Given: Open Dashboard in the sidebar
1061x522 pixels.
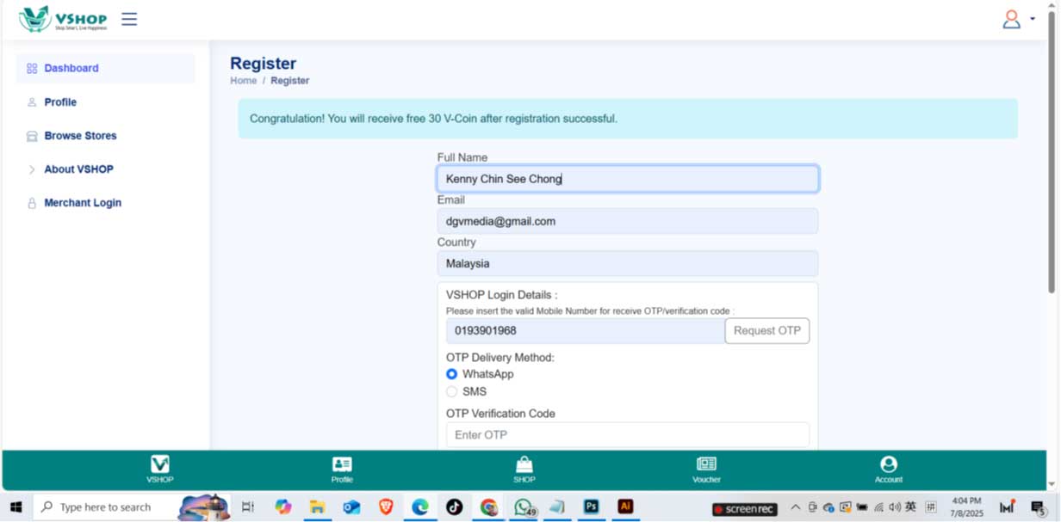Looking at the screenshot, I should click(x=105, y=68).
